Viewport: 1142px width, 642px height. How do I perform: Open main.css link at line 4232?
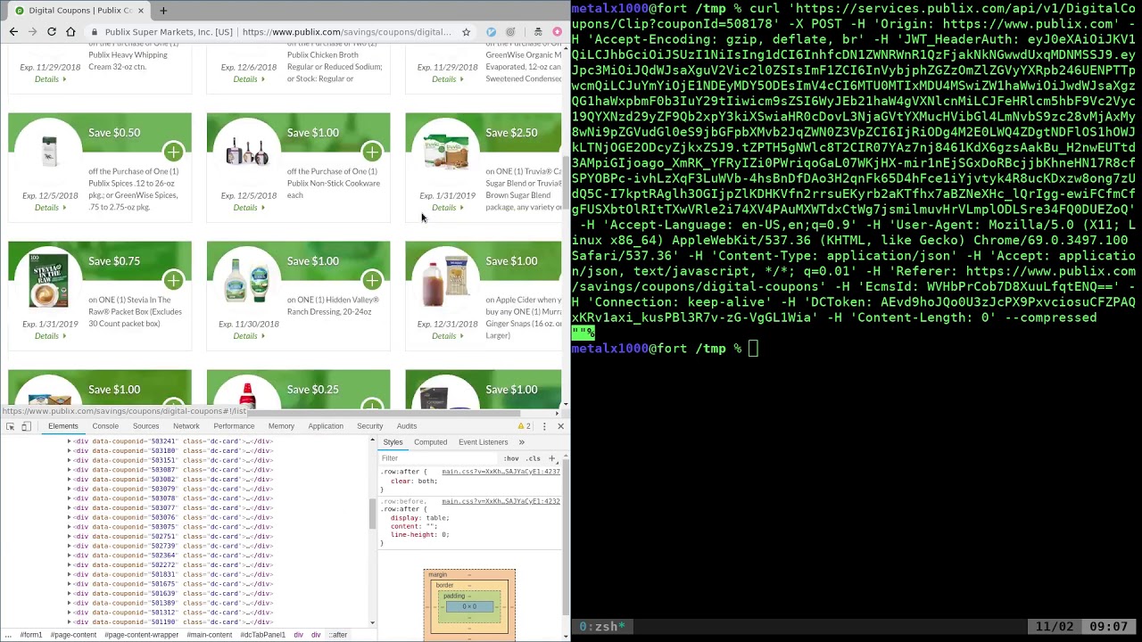pyautogui.click(x=501, y=501)
